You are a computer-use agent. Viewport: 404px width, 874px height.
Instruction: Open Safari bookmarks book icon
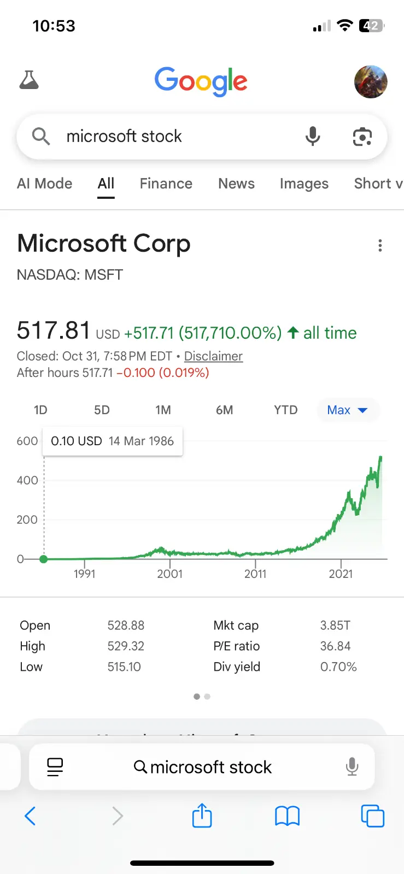pyautogui.click(x=287, y=816)
